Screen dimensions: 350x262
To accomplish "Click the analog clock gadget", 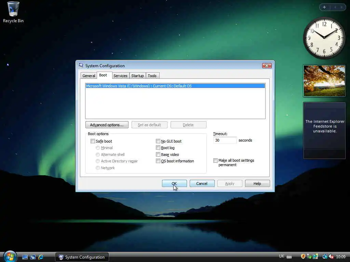I will point(324,38).
